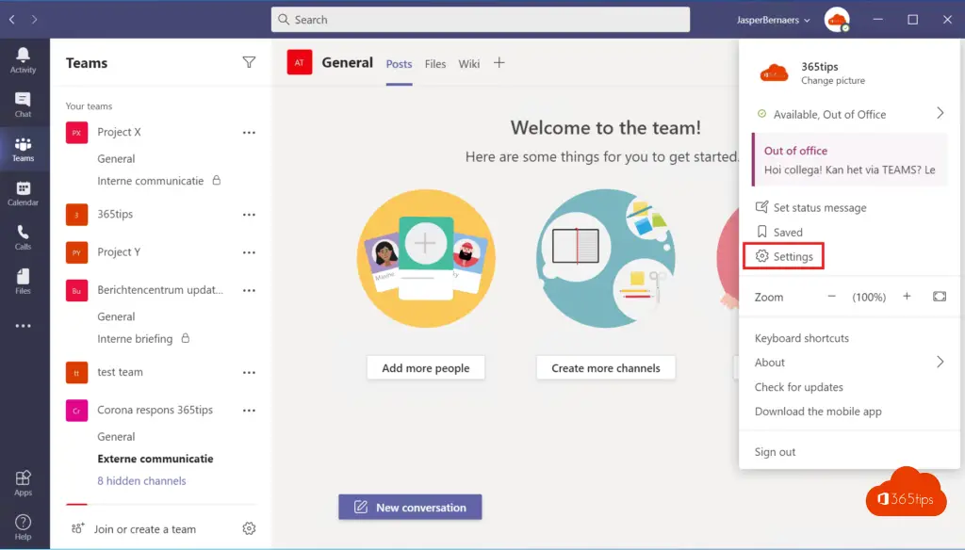Click the filter funnel icon beside Teams
Screen dimensions: 965x550
coord(249,62)
